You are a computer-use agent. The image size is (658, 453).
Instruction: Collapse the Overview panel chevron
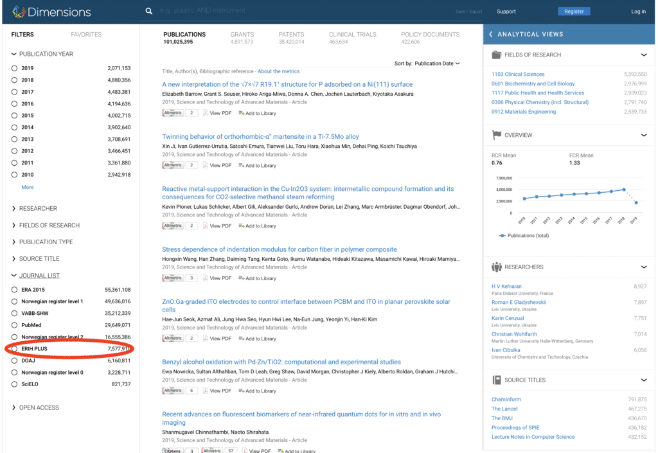point(644,136)
